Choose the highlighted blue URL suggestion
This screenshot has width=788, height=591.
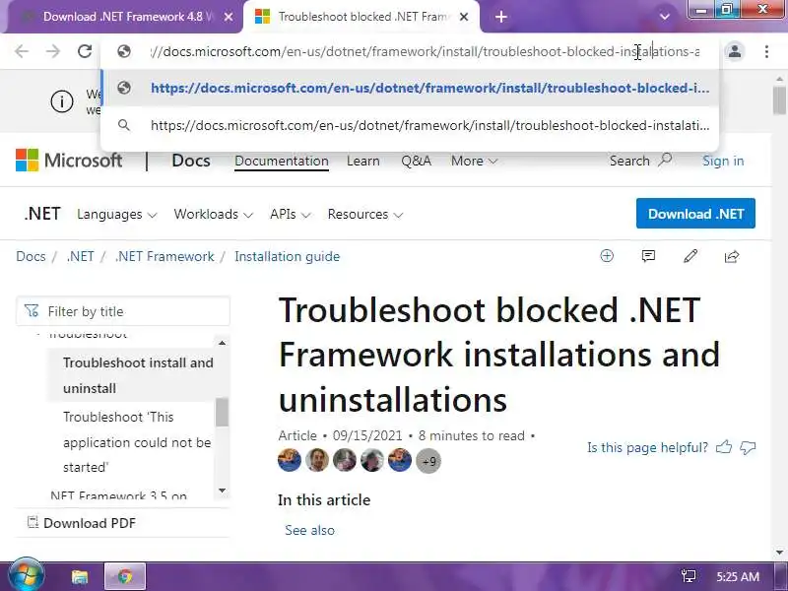[x=411, y=88]
